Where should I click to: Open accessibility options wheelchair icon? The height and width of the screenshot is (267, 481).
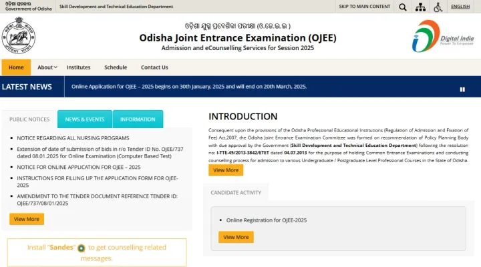pos(438,7)
